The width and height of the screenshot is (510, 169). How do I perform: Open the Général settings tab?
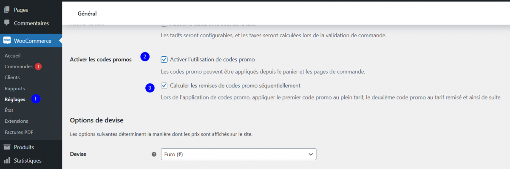click(x=87, y=14)
